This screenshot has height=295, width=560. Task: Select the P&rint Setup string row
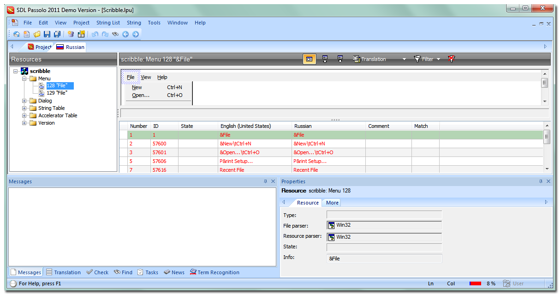point(236,161)
